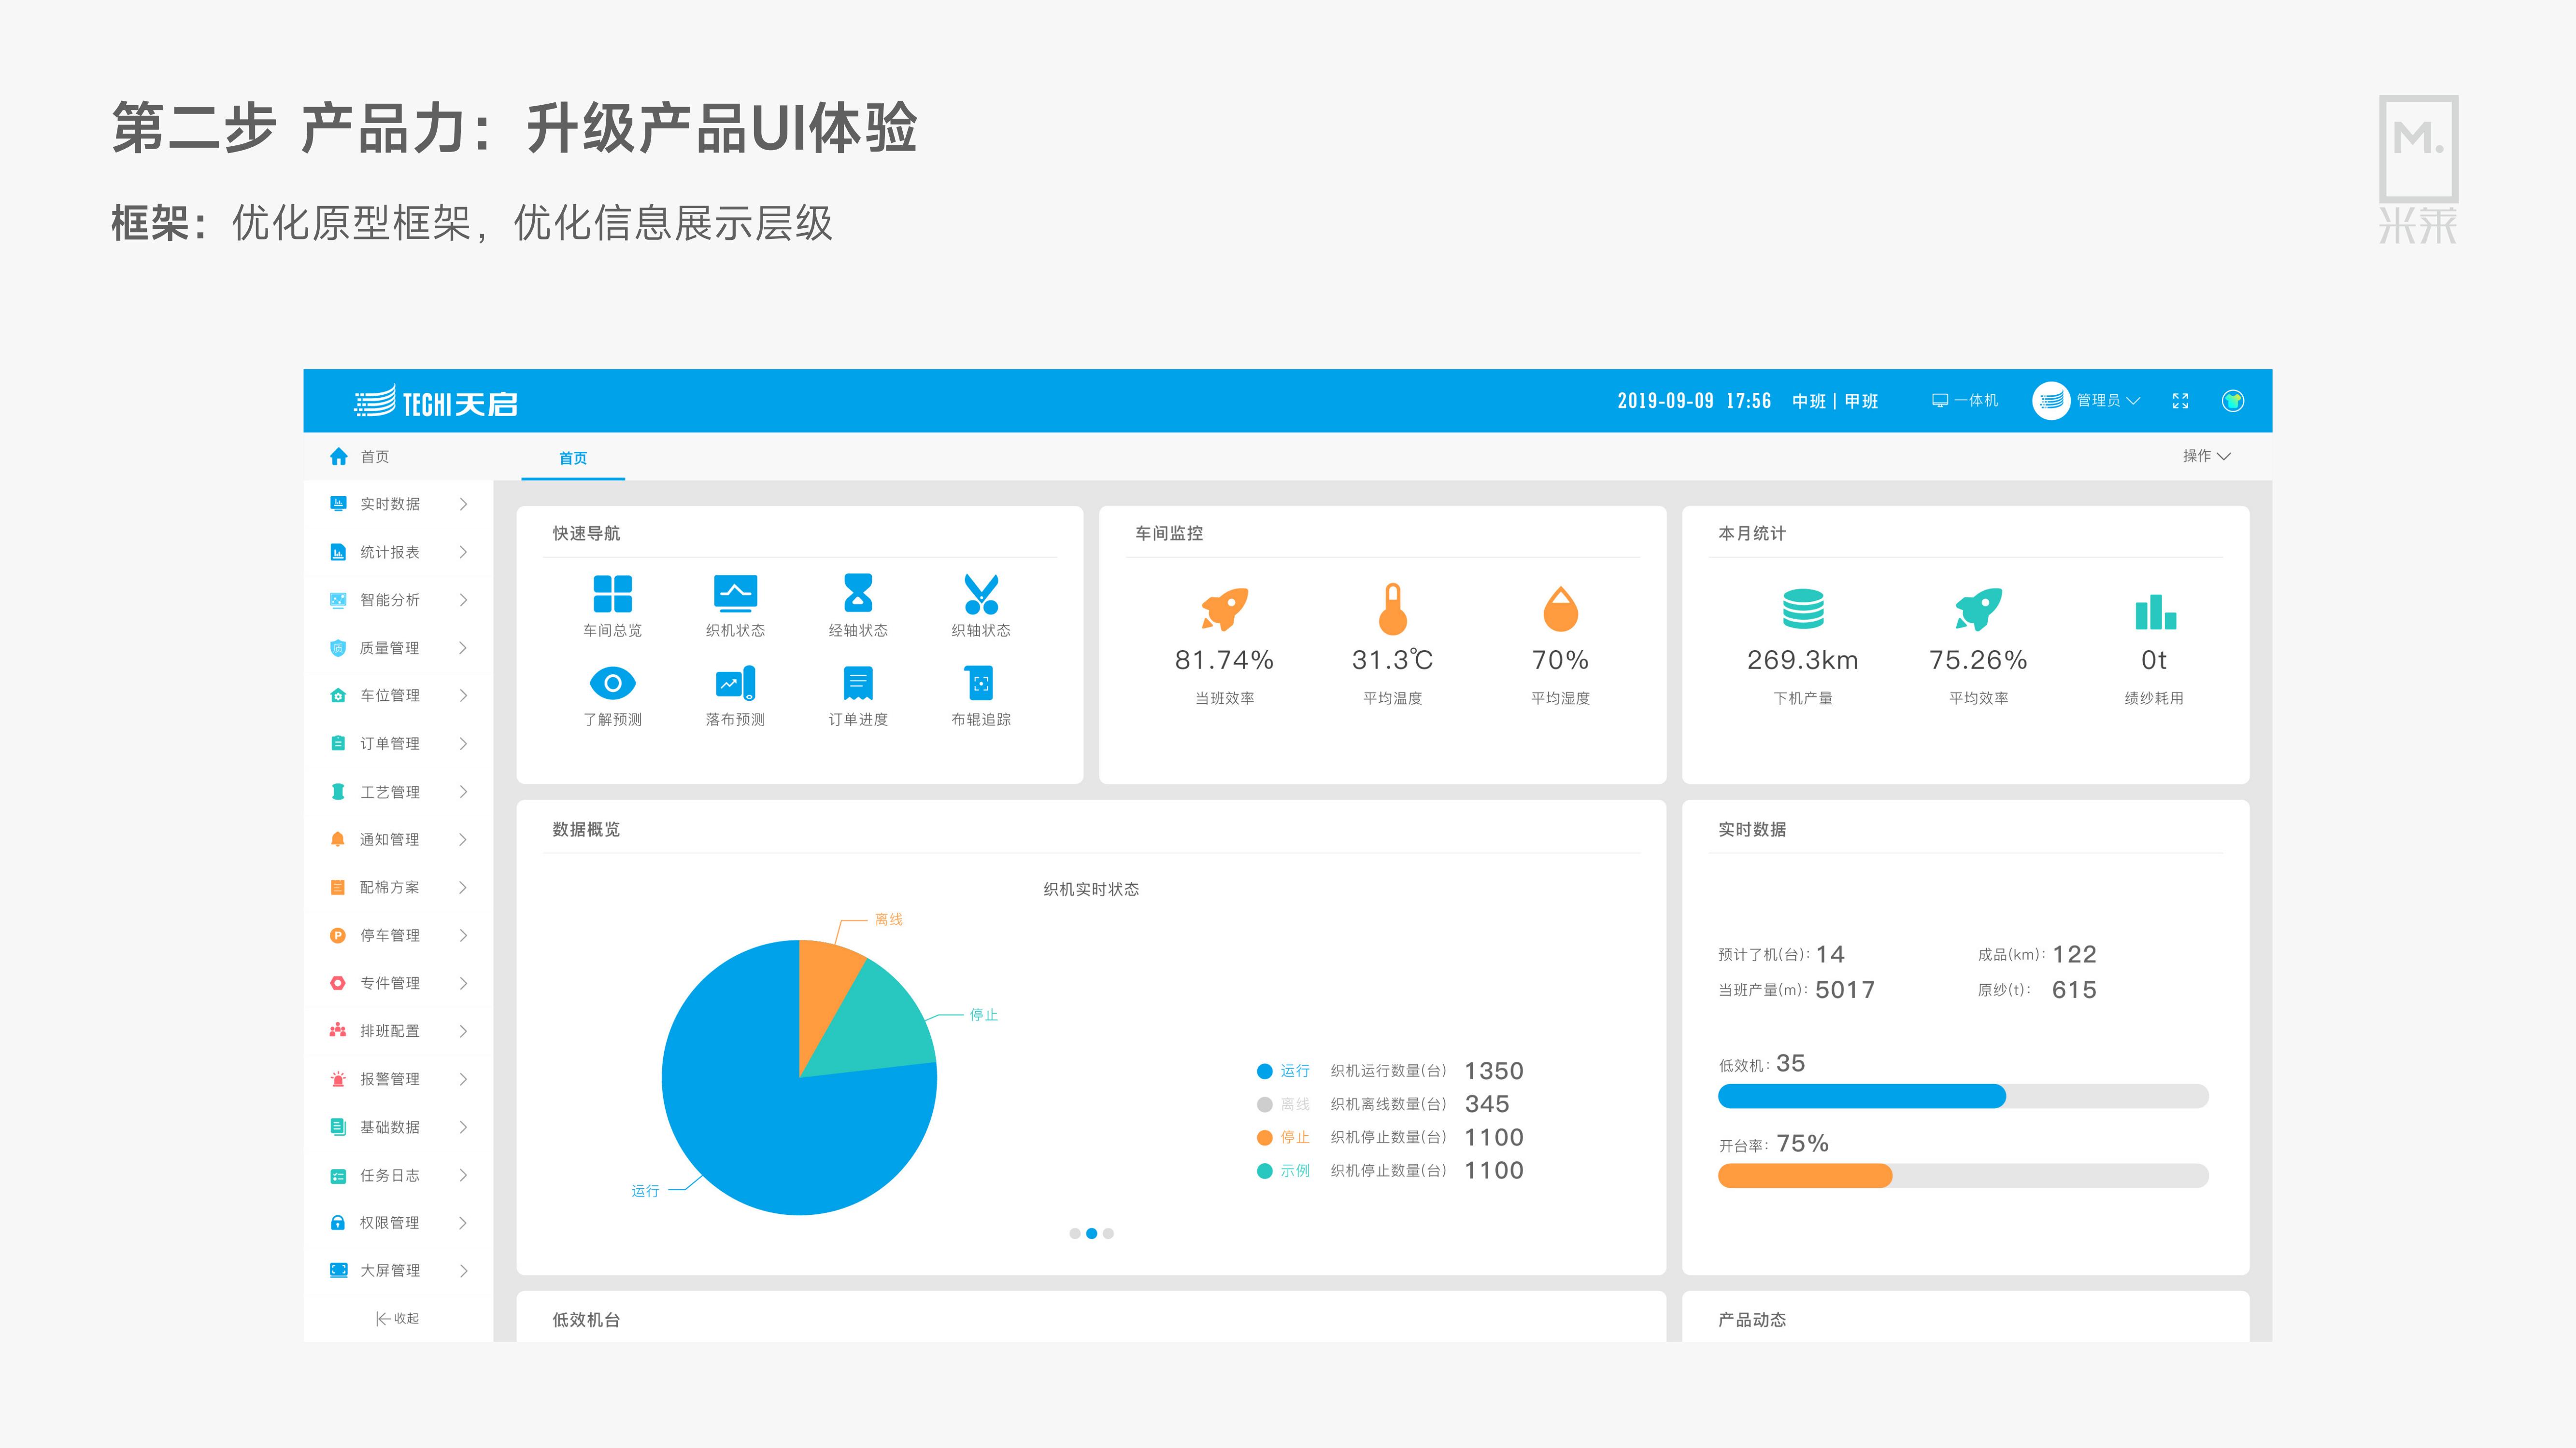Click the 269.3km output value
2576x1448 pixels.
(1803, 661)
